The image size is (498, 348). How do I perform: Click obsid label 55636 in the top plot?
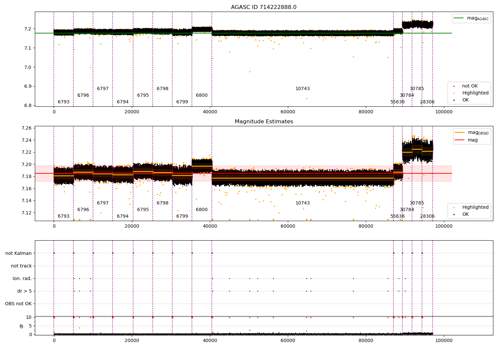398,102
